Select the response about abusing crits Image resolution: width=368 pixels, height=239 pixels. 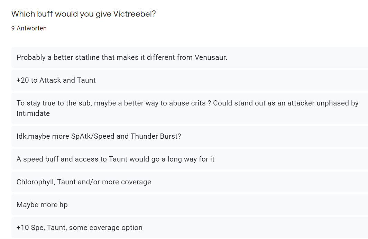(190, 108)
